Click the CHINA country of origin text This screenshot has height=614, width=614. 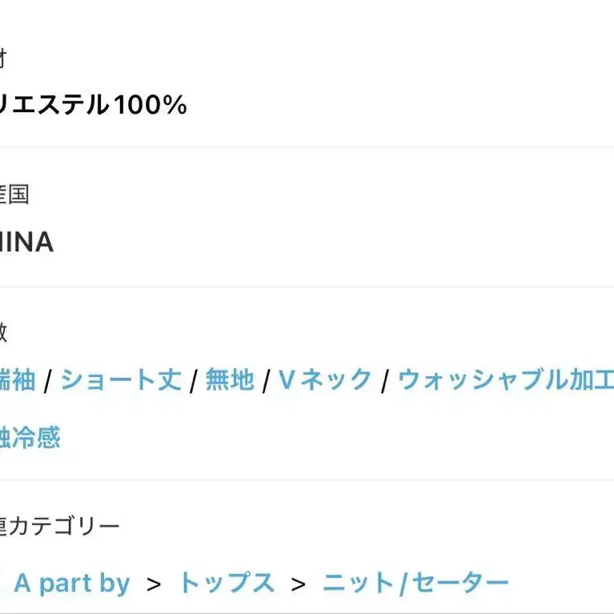pos(26,242)
